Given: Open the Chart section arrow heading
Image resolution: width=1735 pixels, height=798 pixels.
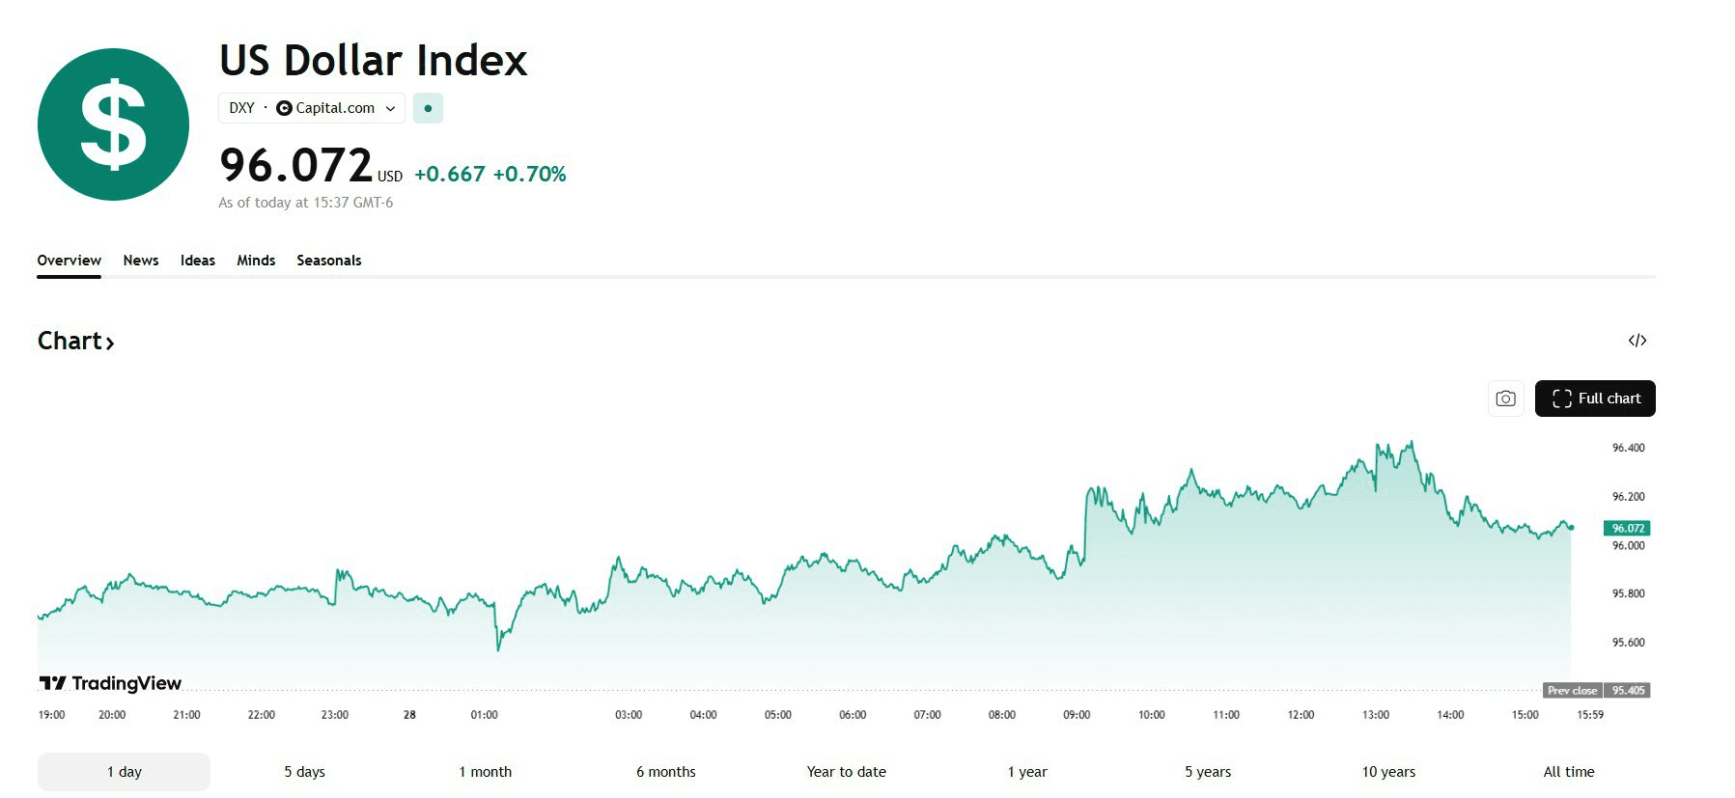Looking at the screenshot, I should 76,342.
